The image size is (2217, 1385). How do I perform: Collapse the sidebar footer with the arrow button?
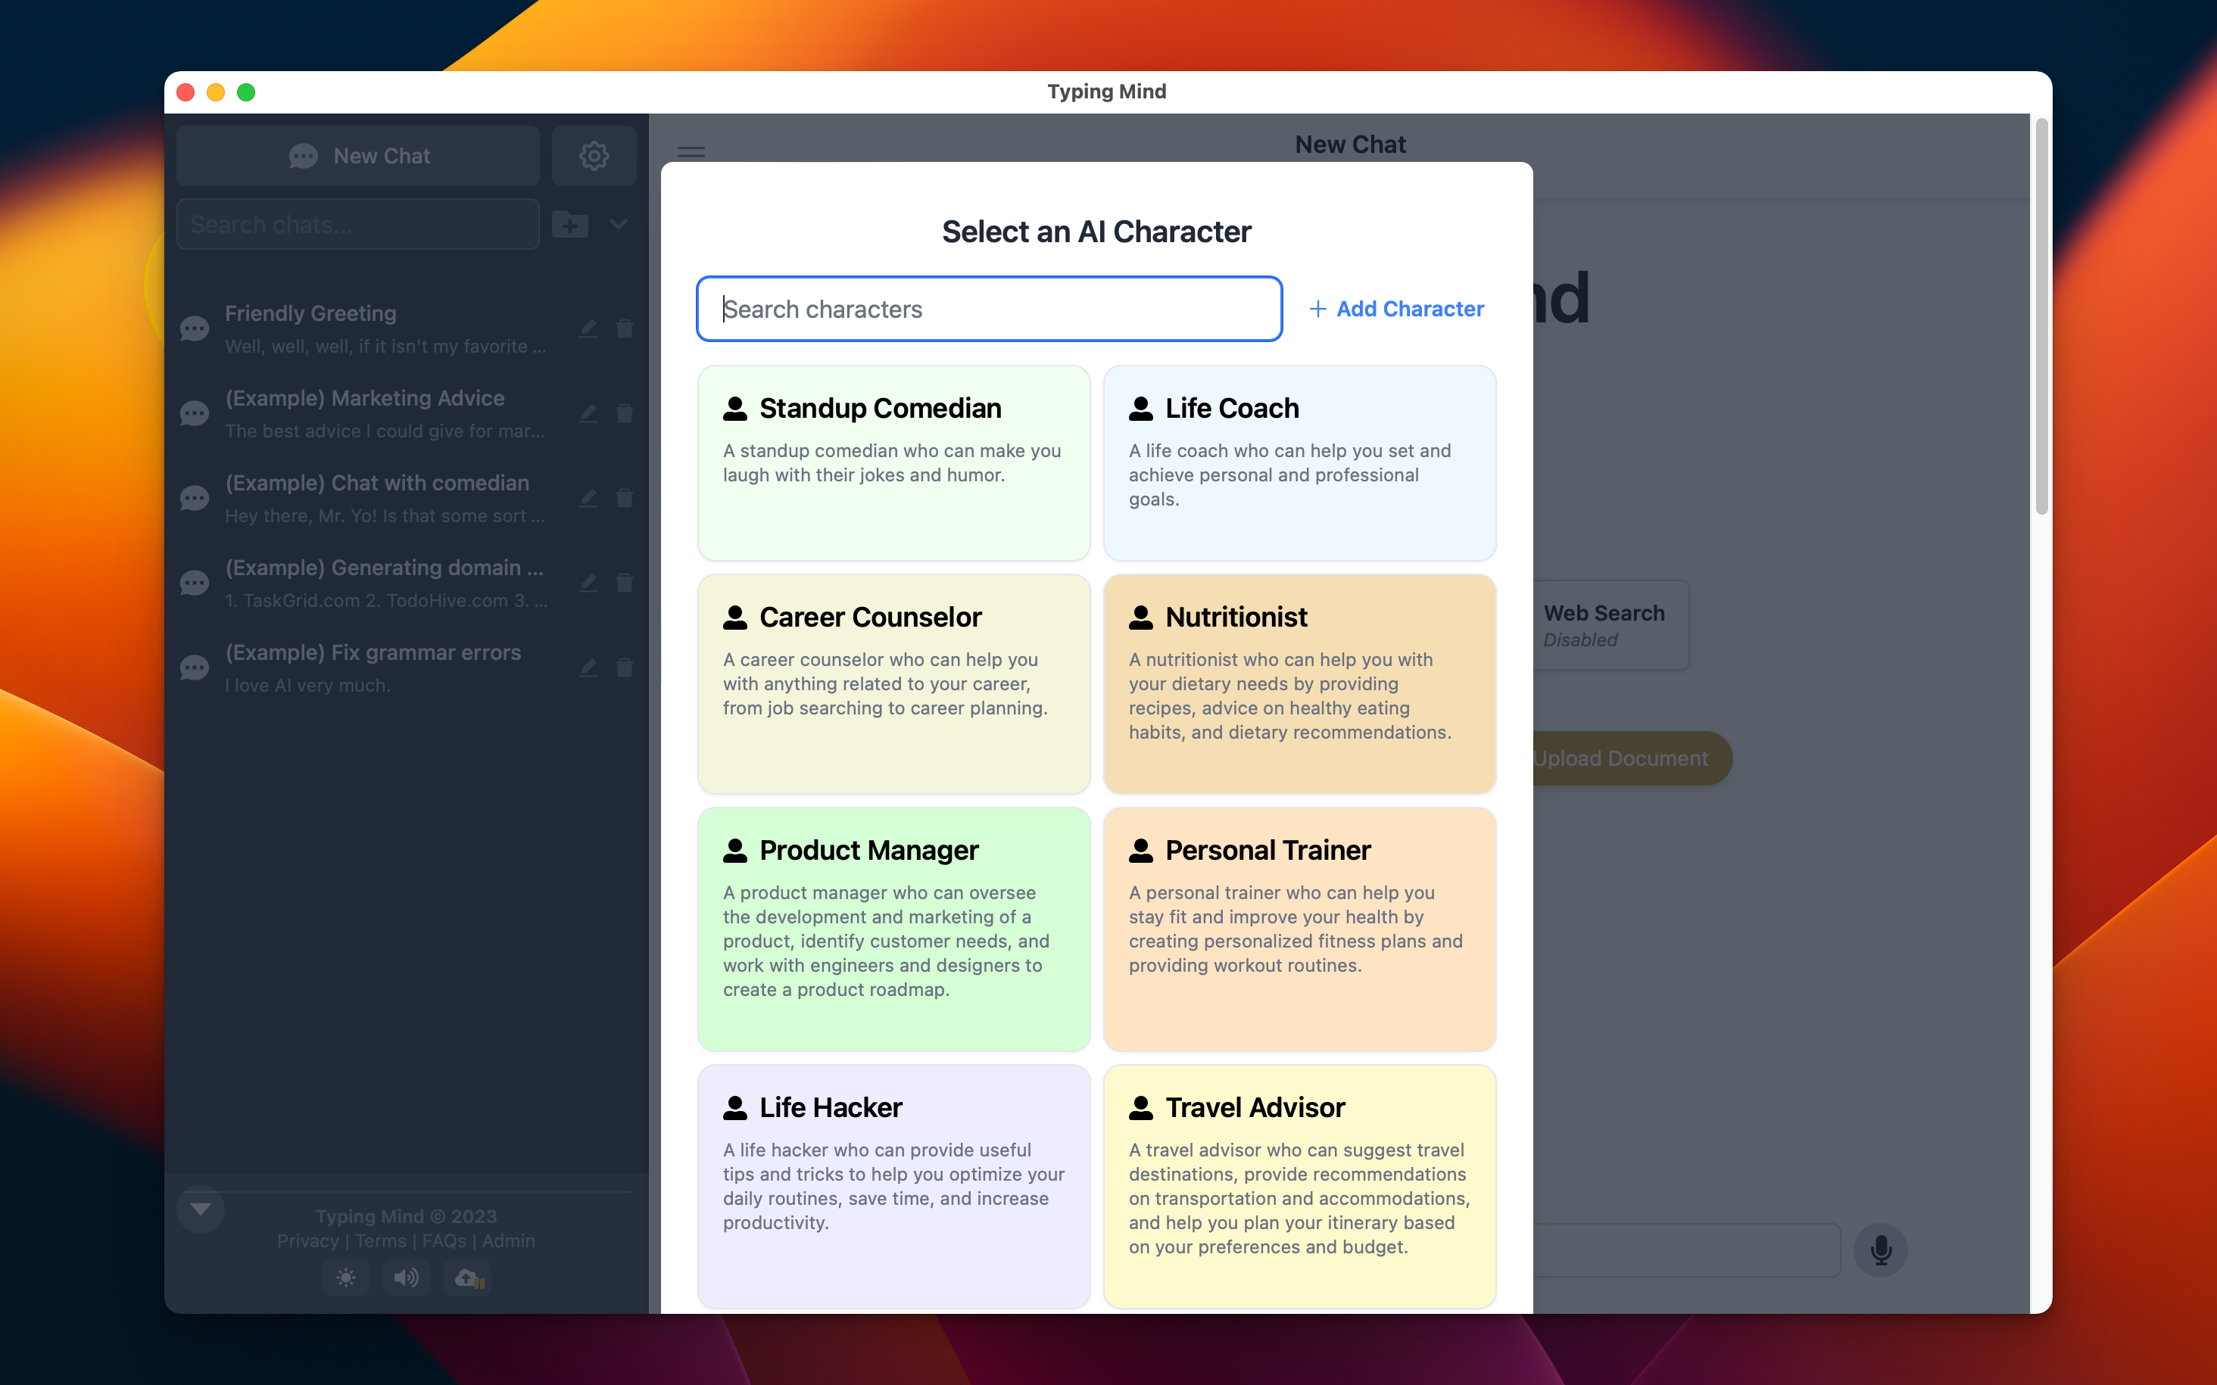(200, 1208)
